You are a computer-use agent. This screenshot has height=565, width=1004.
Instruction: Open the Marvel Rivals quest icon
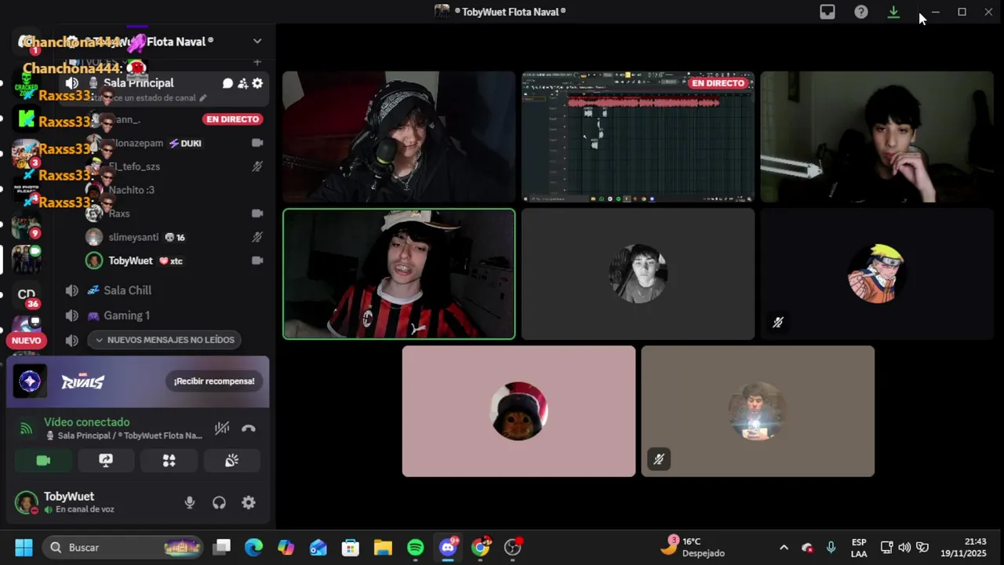tap(30, 381)
